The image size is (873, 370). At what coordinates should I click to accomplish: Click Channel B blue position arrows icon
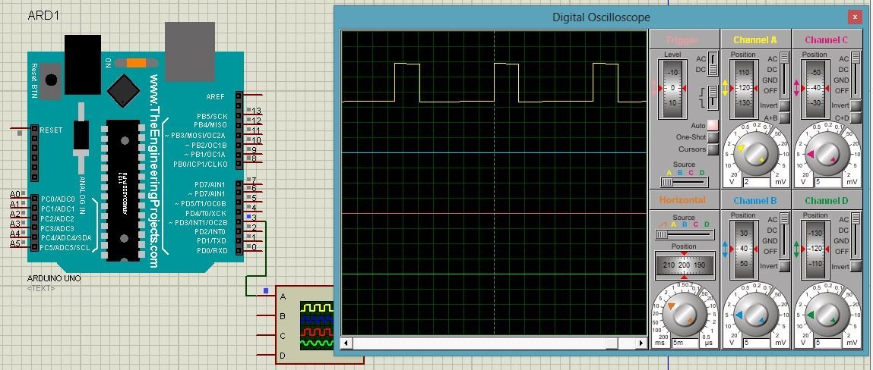[x=725, y=249]
